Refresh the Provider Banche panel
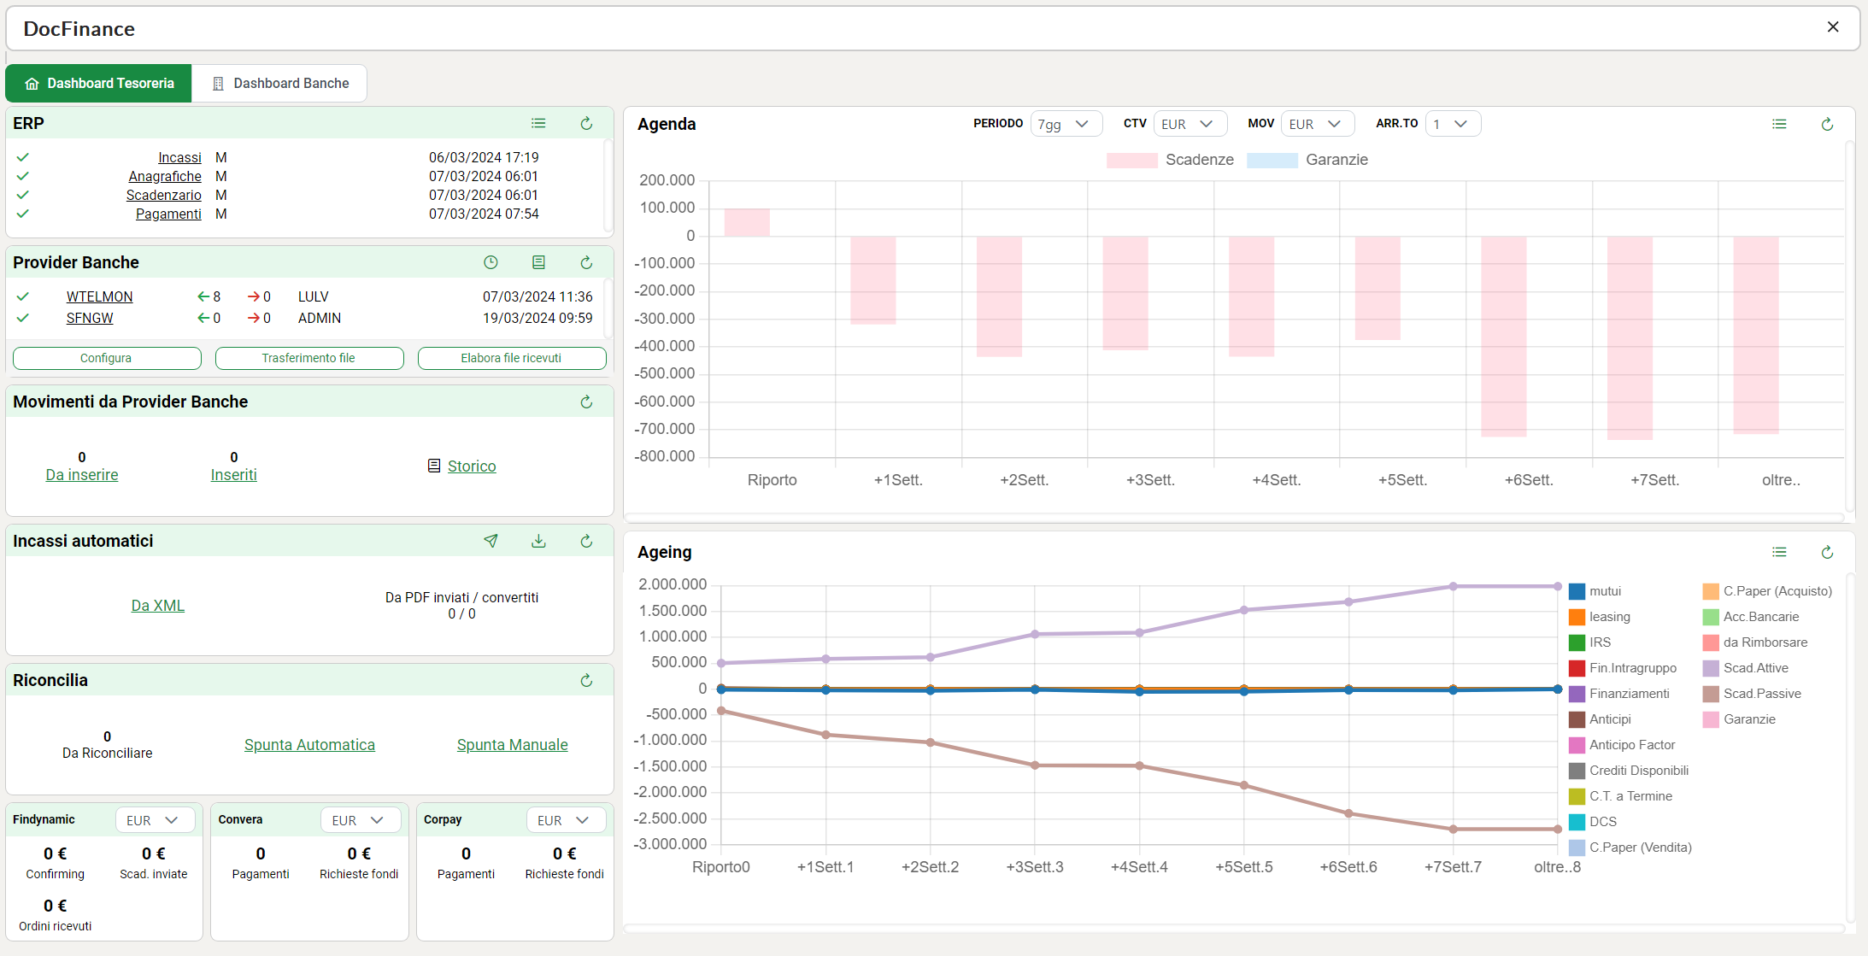The image size is (1868, 956). [586, 262]
